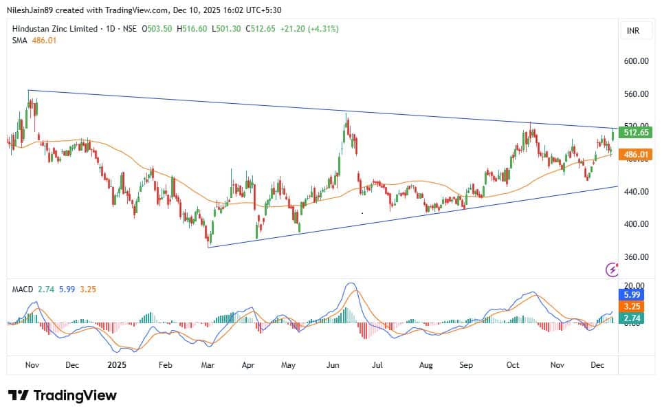Select the MACD indicator legend
This screenshot has height=416, width=662.
click(22, 289)
